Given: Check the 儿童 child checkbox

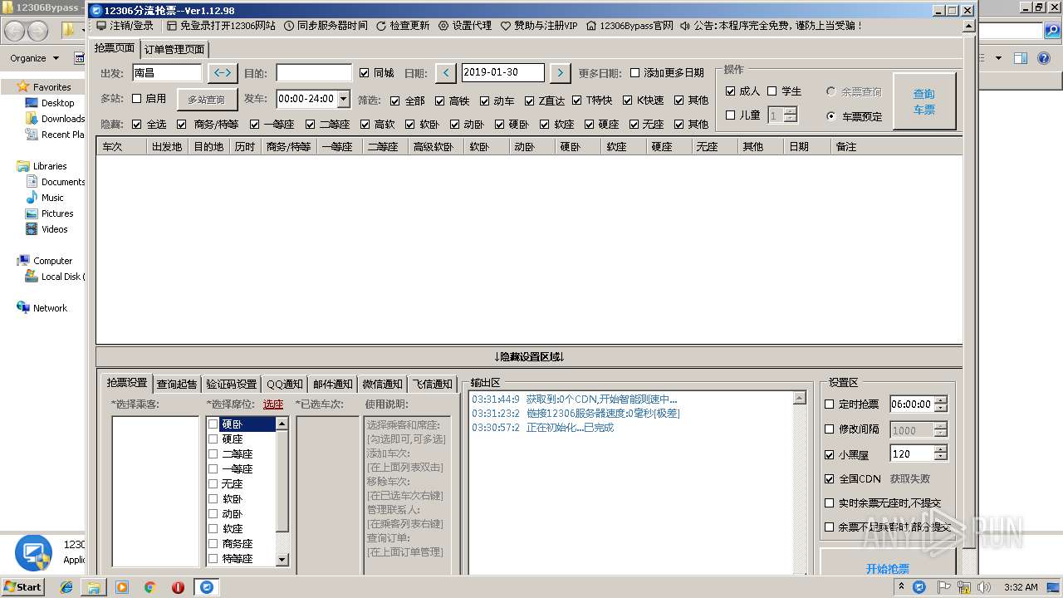Looking at the screenshot, I should point(731,115).
